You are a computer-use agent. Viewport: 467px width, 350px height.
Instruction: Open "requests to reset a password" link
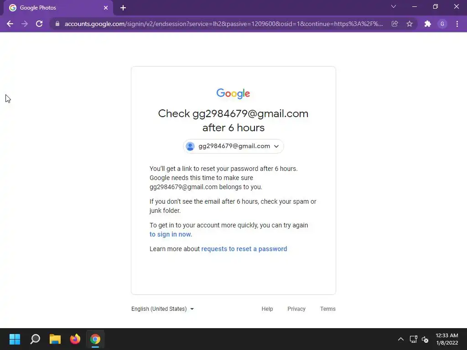(x=244, y=249)
